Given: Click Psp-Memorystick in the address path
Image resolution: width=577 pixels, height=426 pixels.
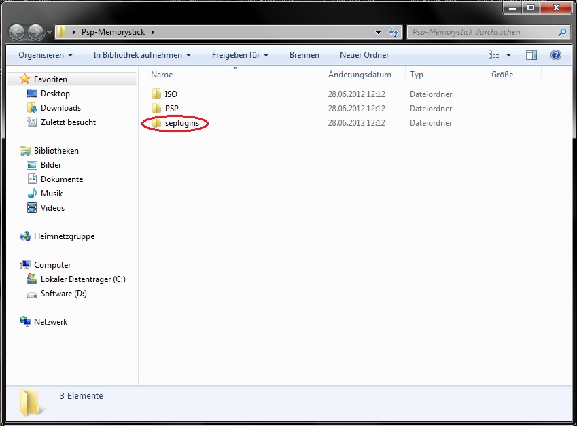Looking at the screenshot, I should [113, 32].
